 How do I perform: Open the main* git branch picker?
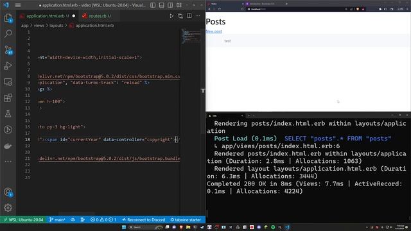coord(57,219)
